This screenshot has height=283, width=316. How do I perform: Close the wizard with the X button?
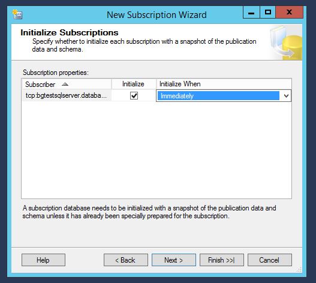click(290, 13)
